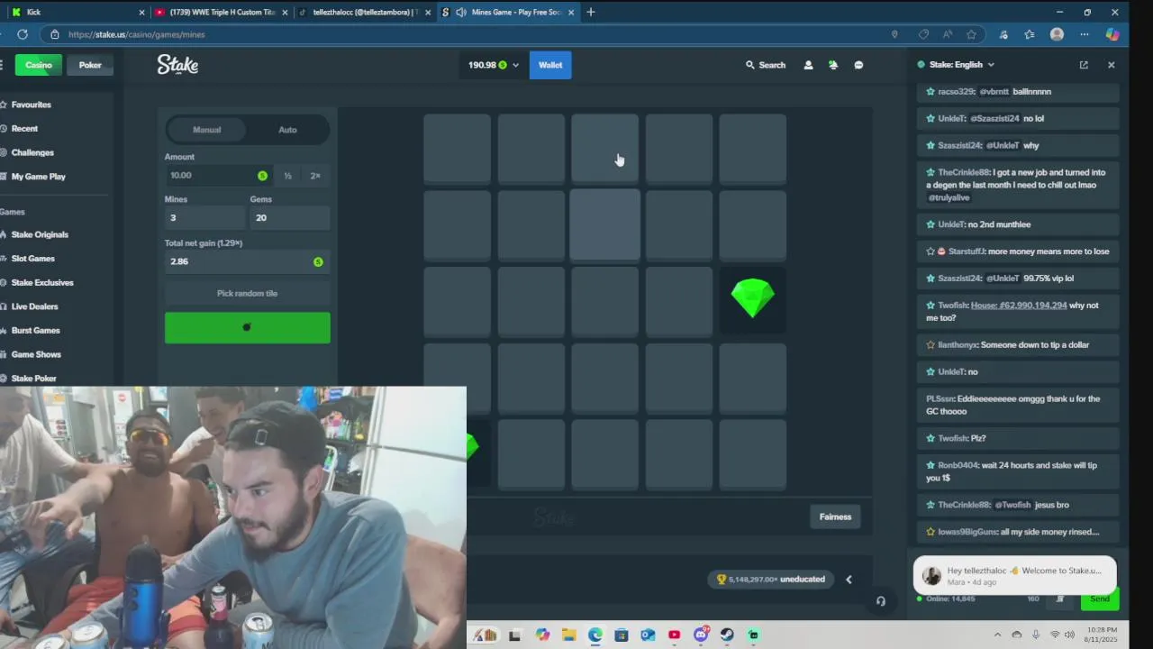This screenshot has width=1153, height=649.
Task: Open My Game Play in sidebar
Action: tap(38, 177)
